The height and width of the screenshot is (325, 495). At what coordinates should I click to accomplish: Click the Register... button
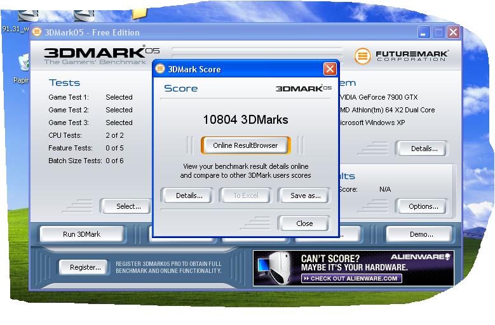[85, 267]
